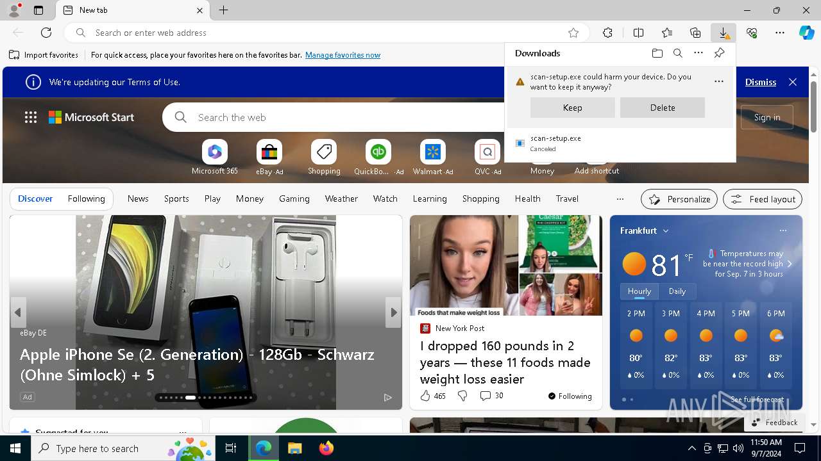The image size is (821, 461).
Task: Open Browser essentials icon
Action: click(x=752, y=33)
